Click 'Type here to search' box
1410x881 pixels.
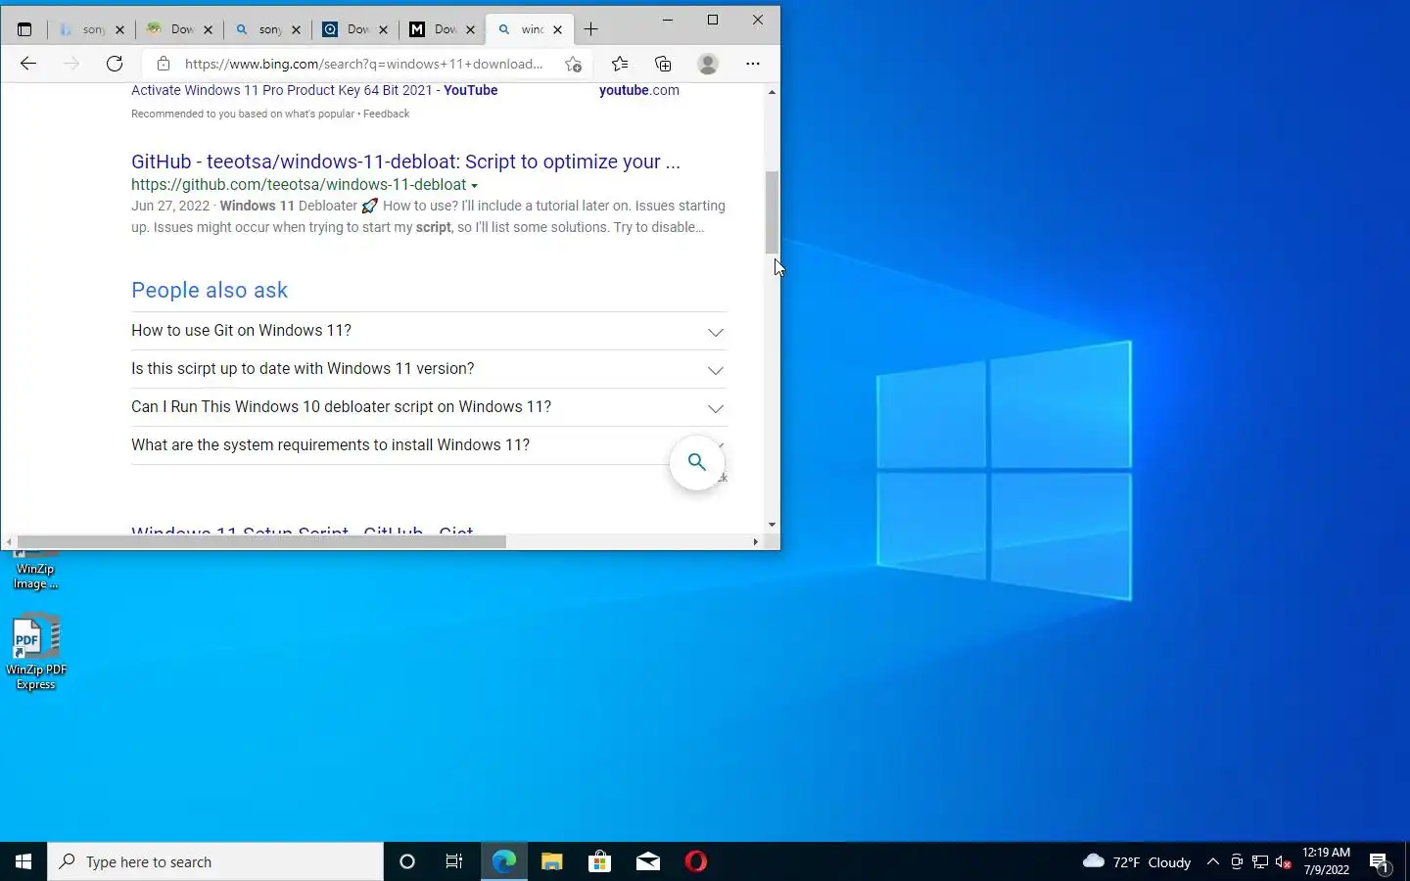(x=215, y=861)
